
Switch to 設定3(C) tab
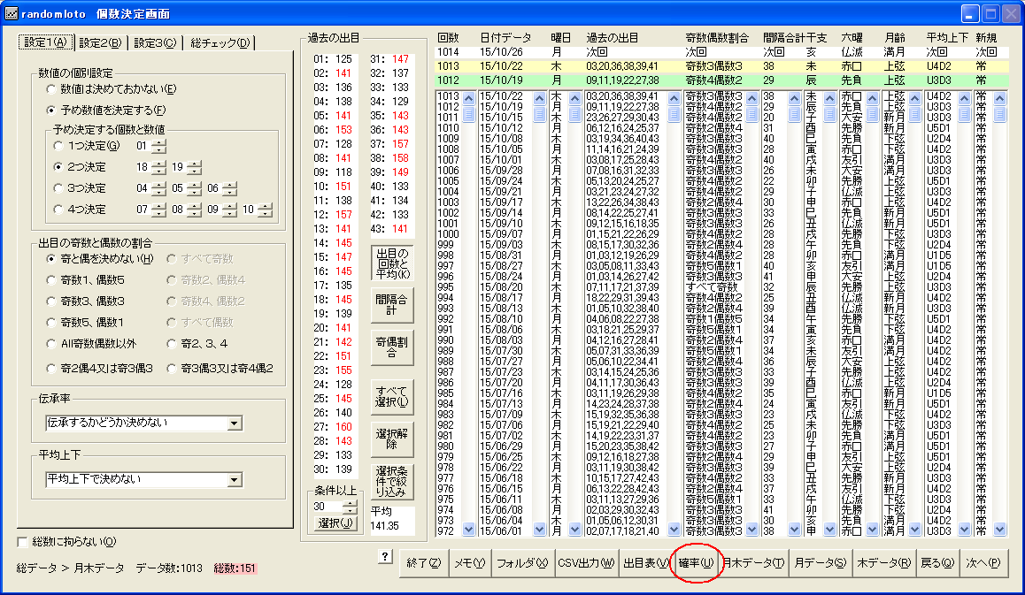point(156,43)
